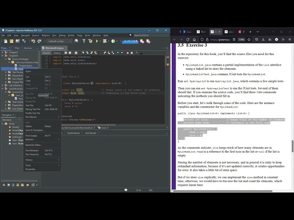Open the Navigate menu
The image size is (294, 220).
(x=25, y=35)
